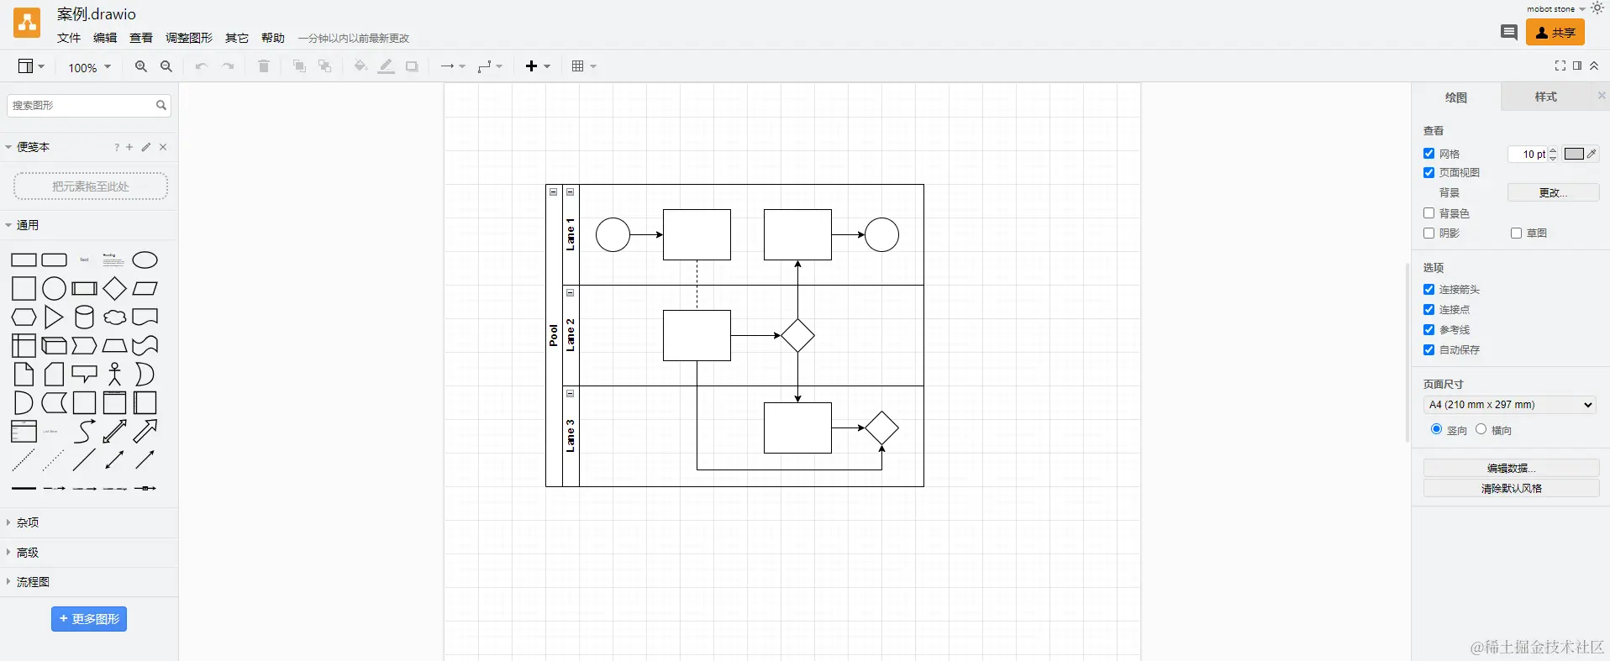The width and height of the screenshot is (1610, 661).
Task: Select the triangle shape in palette
Action: tap(54, 317)
